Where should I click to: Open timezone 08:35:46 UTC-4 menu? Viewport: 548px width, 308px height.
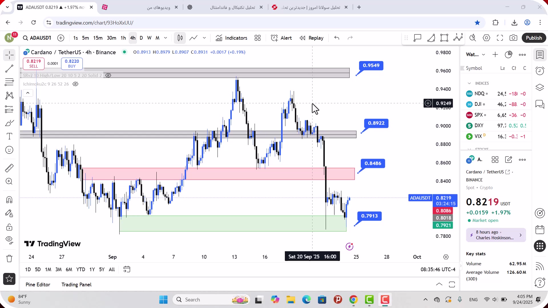pyautogui.click(x=438, y=269)
